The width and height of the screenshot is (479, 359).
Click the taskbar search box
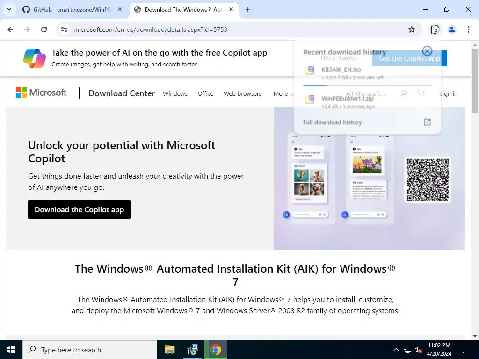(90, 350)
